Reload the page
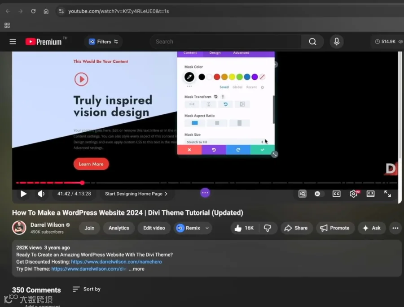404x307 pixels. click(x=33, y=11)
